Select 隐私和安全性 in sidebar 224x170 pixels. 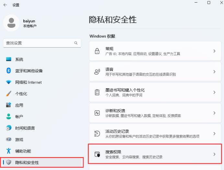pyautogui.click(x=42, y=162)
